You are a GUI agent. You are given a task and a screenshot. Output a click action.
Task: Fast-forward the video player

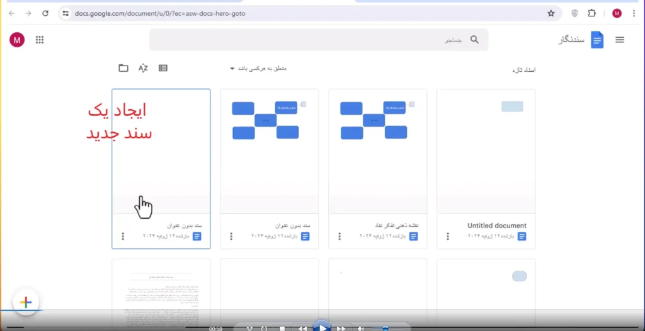pyautogui.click(x=341, y=328)
